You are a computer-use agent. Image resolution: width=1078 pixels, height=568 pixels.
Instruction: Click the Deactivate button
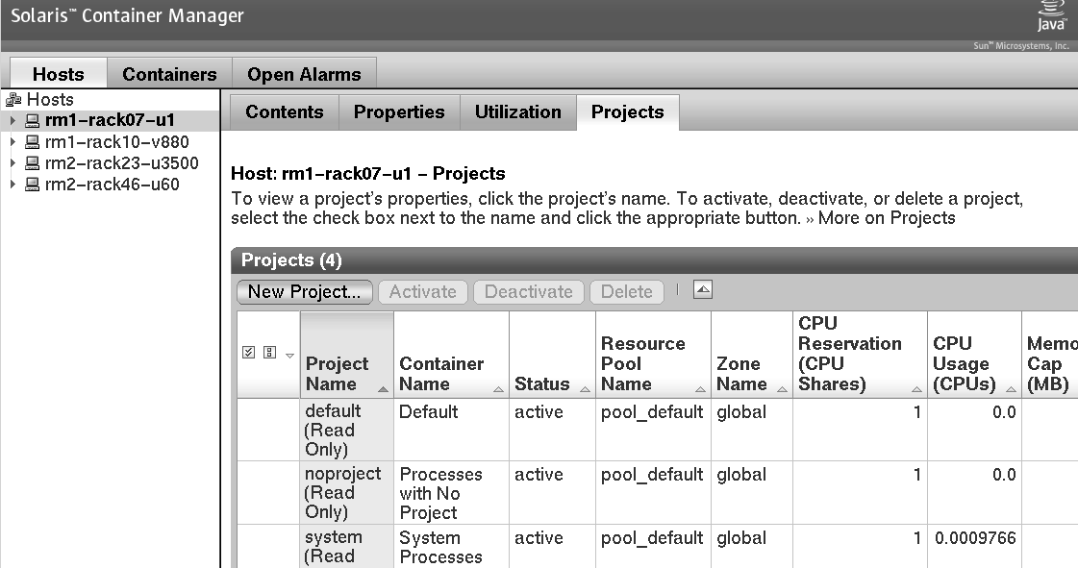coord(529,292)
